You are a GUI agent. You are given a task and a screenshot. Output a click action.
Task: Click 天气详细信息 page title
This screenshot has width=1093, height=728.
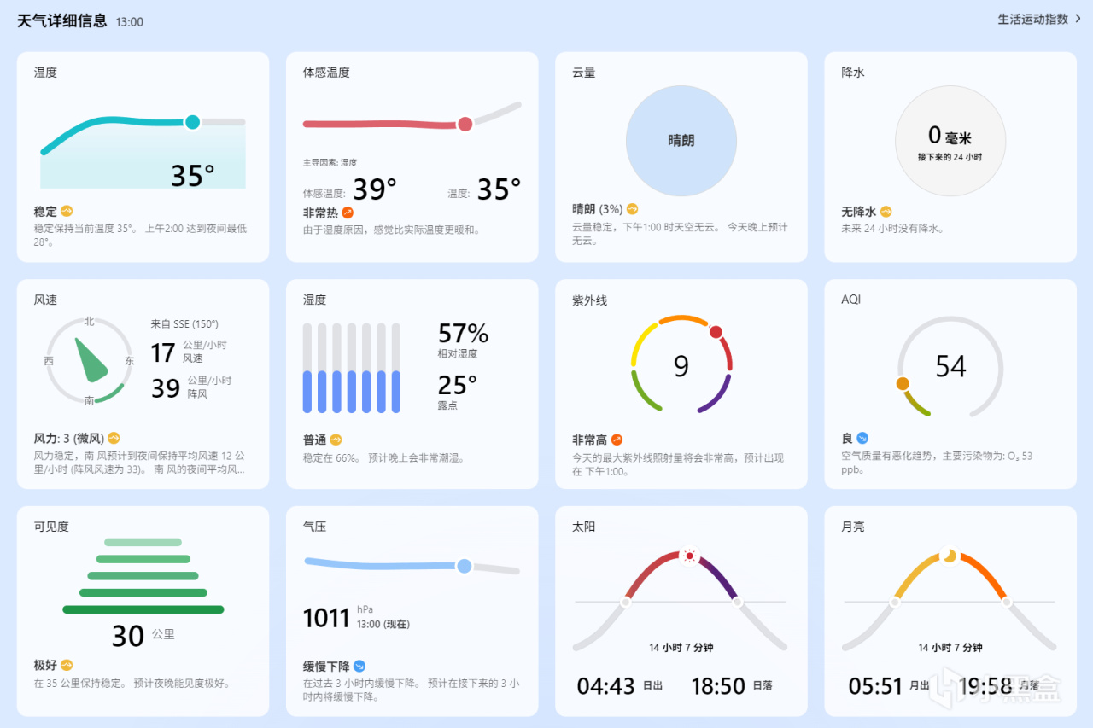[x=62, y=20]
